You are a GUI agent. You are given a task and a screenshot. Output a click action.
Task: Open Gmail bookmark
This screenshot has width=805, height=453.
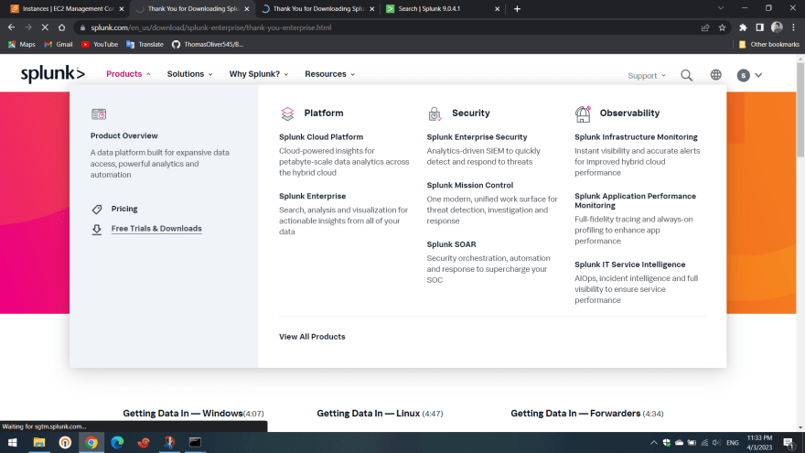(x=58, y=44)
